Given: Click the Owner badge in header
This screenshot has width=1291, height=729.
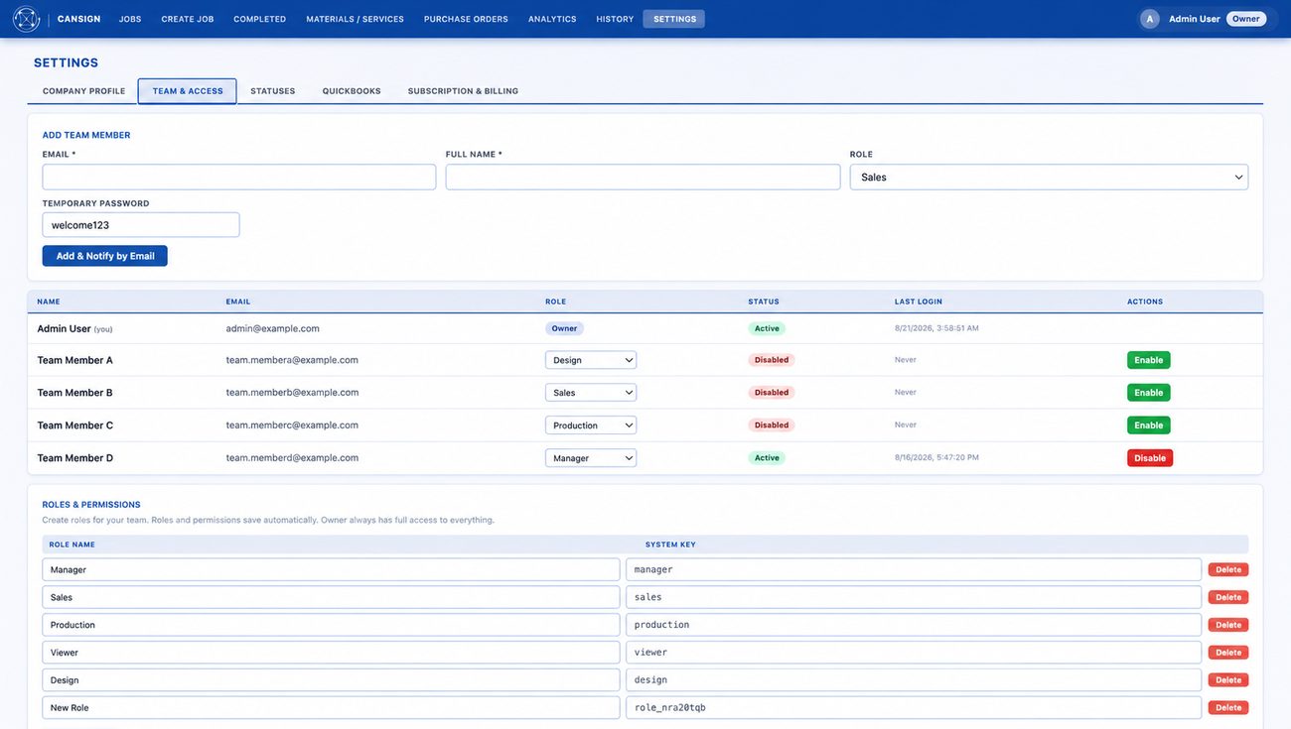Looking at the screenshot, I should point(1246,19).
